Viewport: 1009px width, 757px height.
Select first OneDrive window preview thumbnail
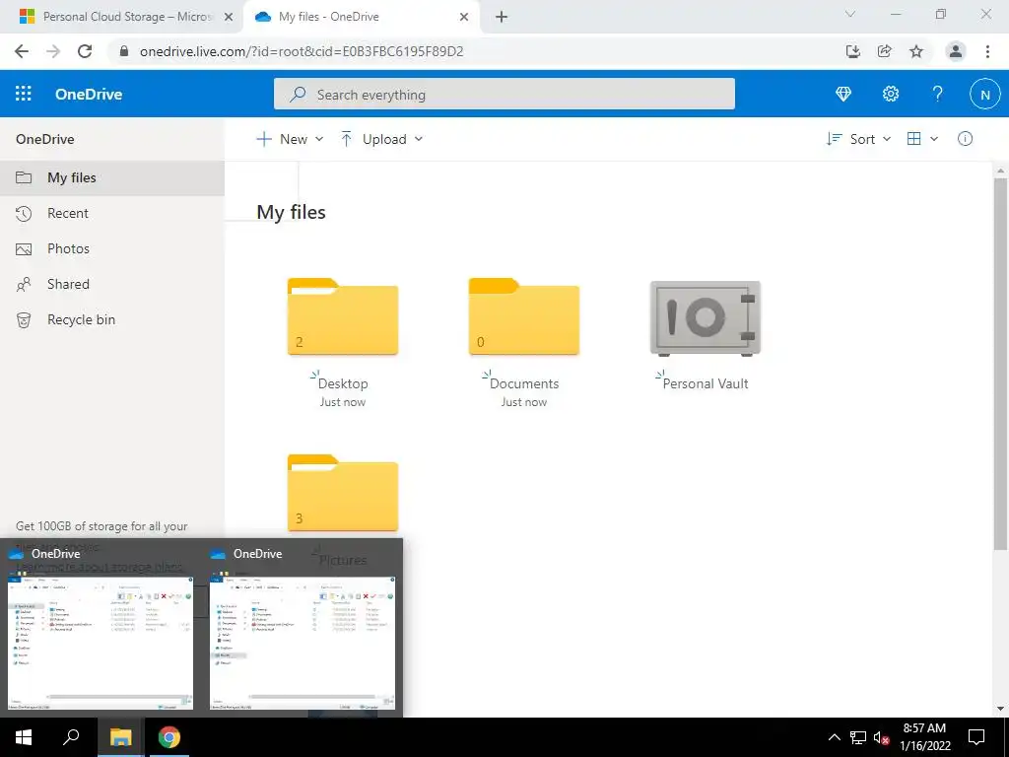click(101, 643)
